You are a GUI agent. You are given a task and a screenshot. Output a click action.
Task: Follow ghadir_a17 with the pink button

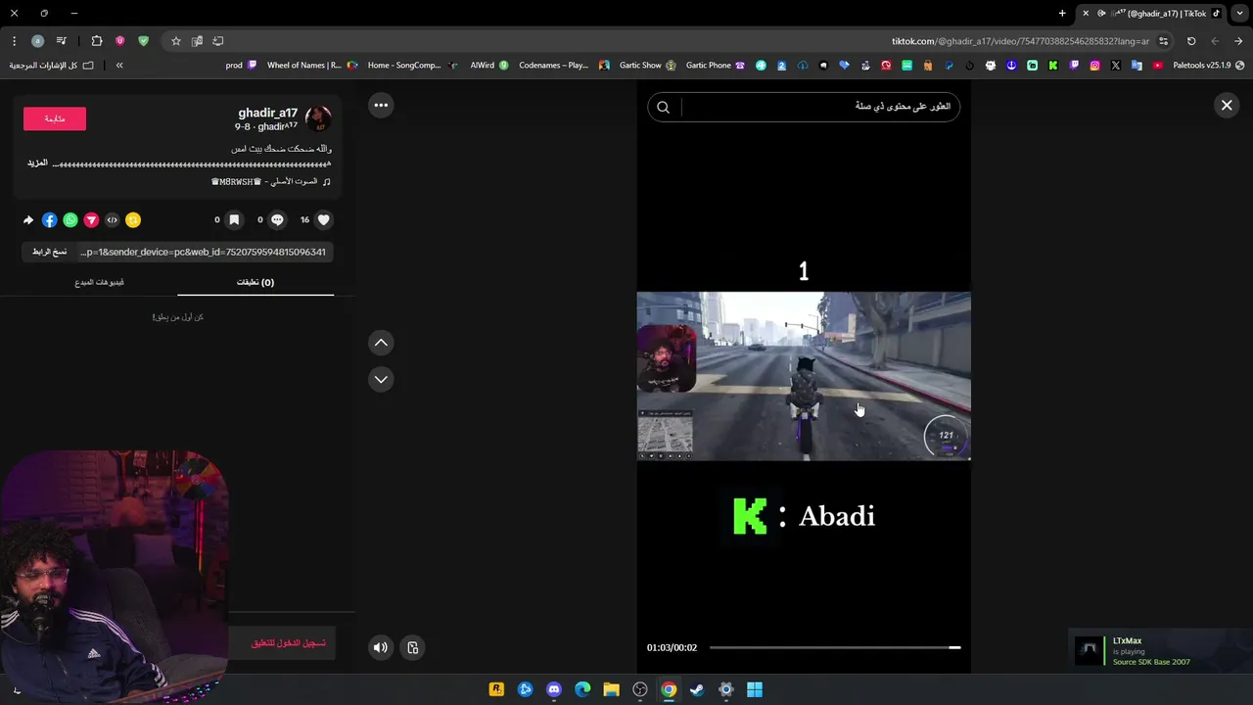pyautogui.click(x=55, y=118)
